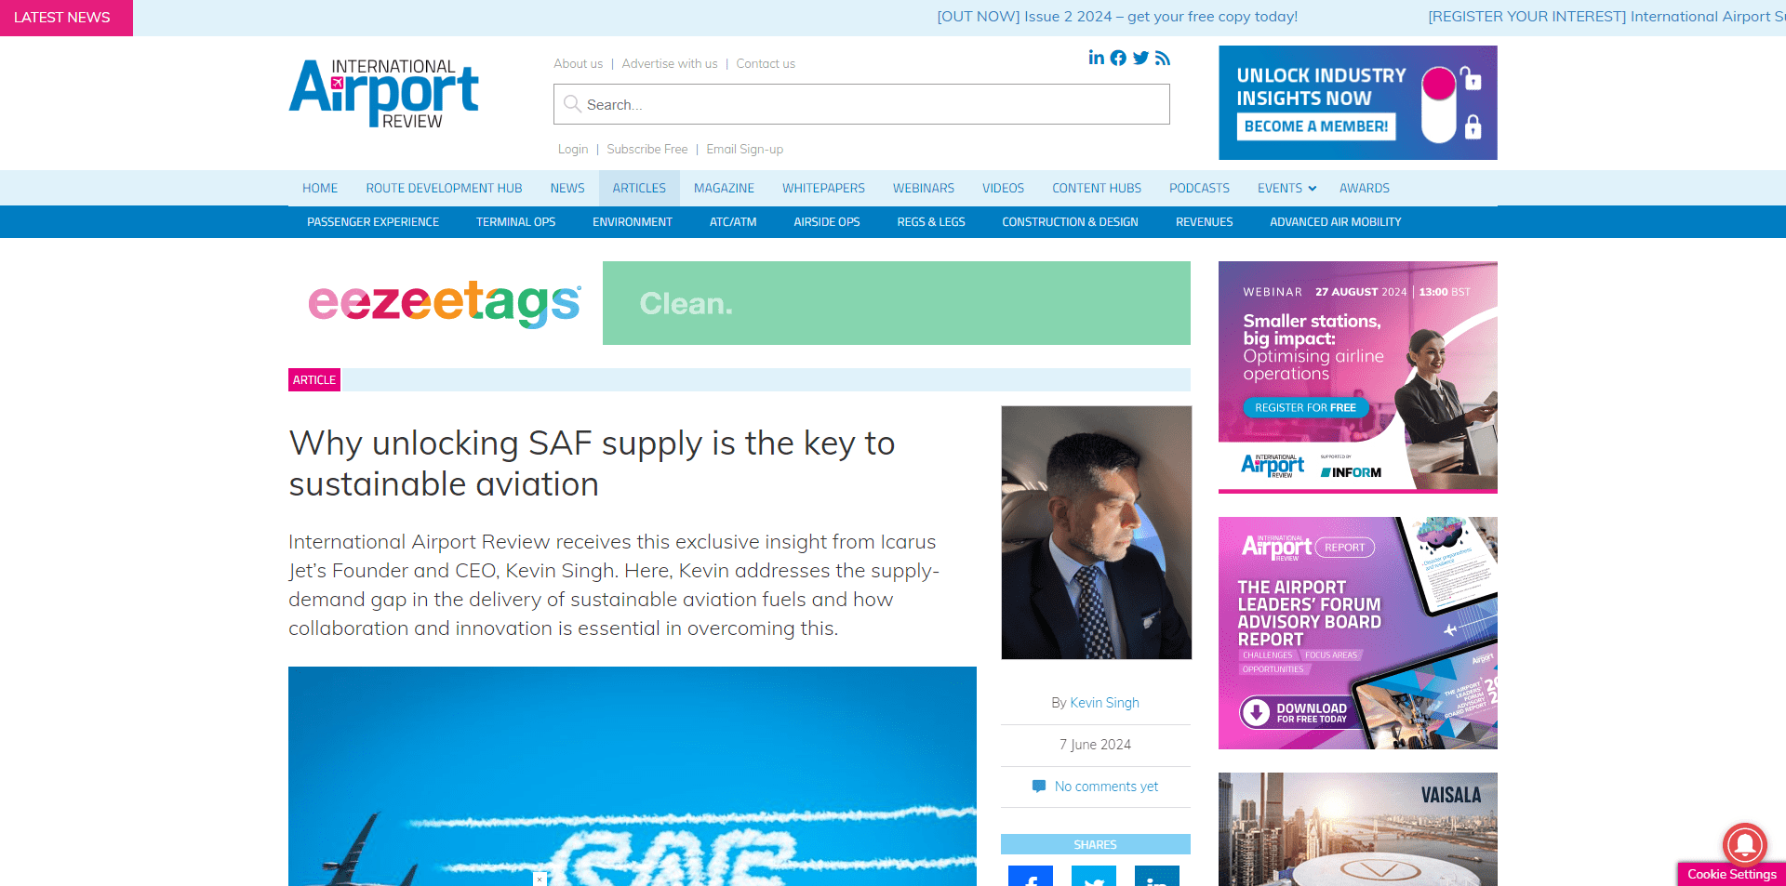Select ATC/ATM topic

733,222
